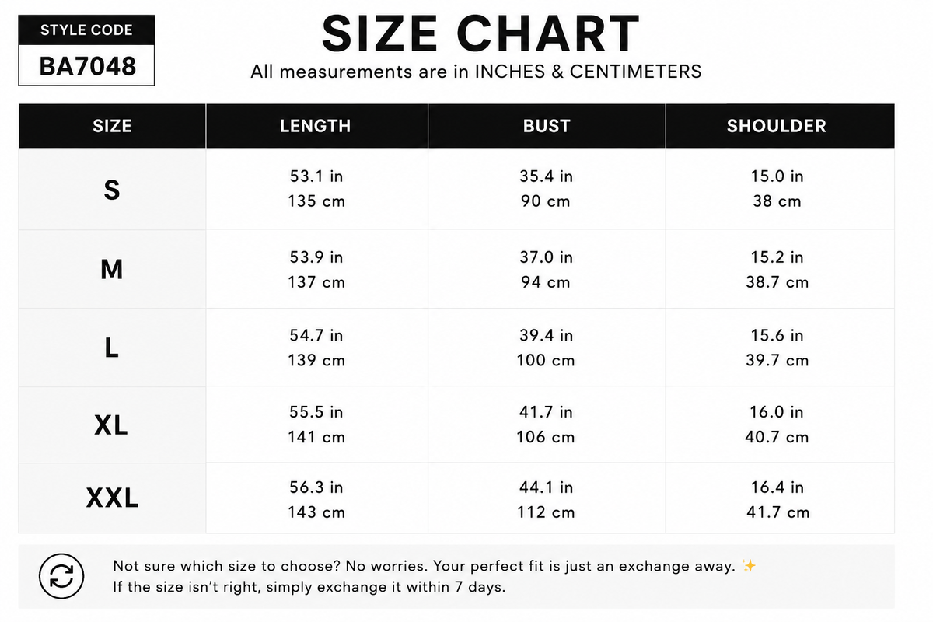Click the exchange arrows circular icon
This screenshot has height=622, width=933.
pyautogui.click(x=61, y=576)
